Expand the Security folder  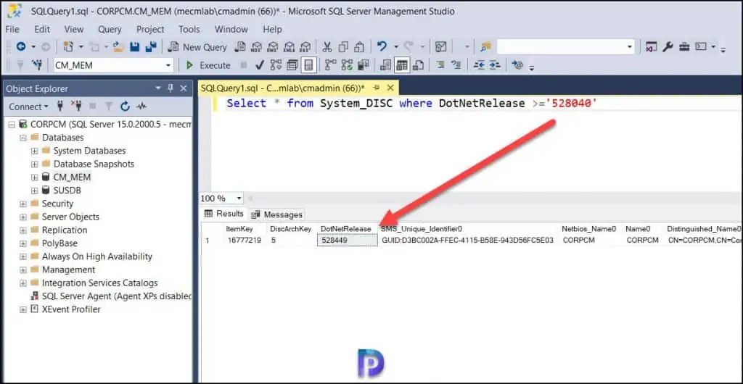pyautogui.click(x=22, y=204)
